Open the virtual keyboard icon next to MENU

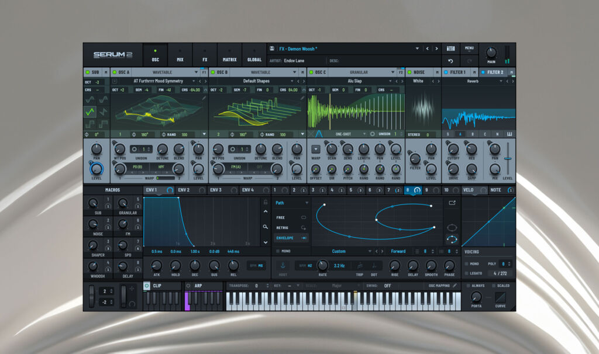450,48
